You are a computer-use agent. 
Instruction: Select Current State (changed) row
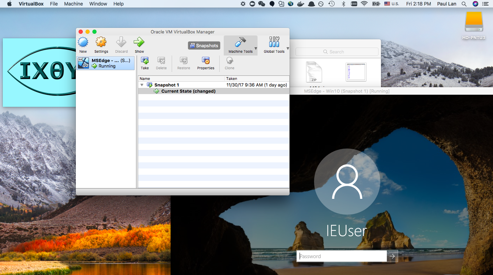point(214,91)
